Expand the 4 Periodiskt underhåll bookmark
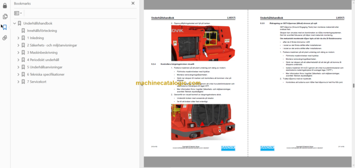The height and width of the screenshot is (168, 355). [18, 60]
